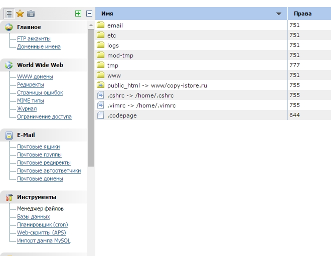This screenshot has height=256, width=331.
Task: Sort by Права column header
Action: (309, 13)
